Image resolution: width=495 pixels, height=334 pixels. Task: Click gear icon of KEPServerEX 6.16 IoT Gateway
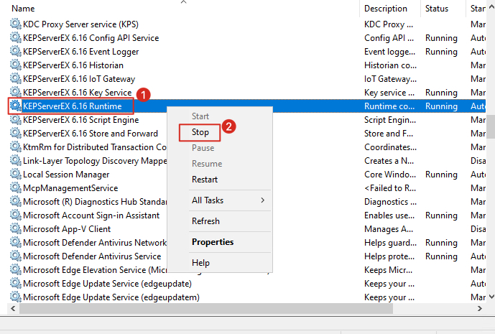(x=16, y=78)
